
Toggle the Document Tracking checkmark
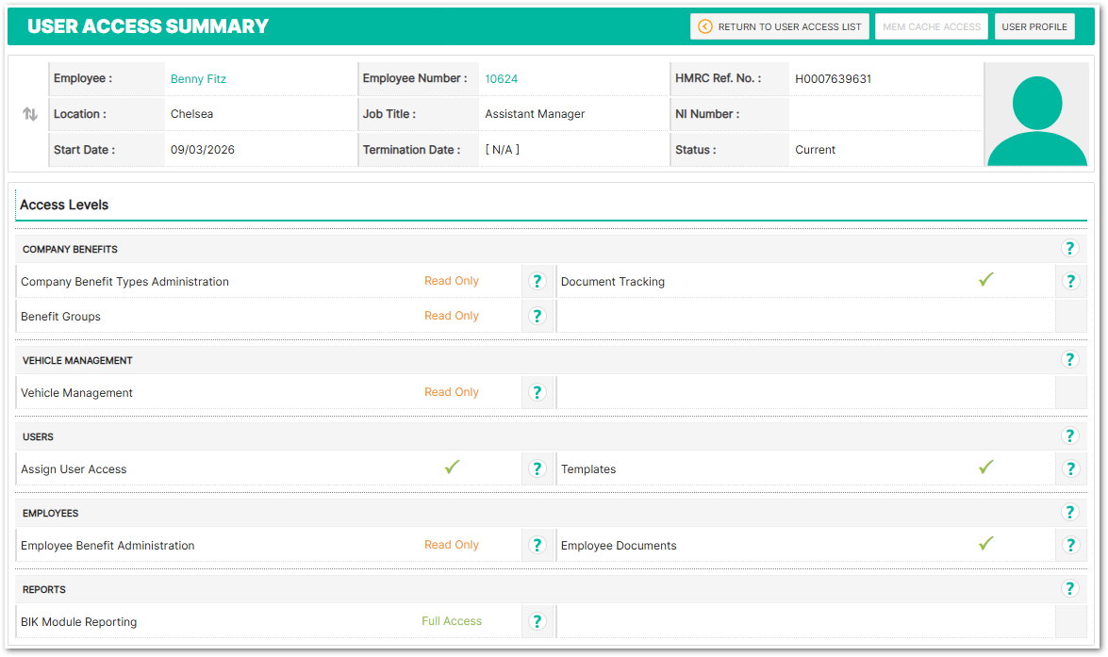coord(986,280)
